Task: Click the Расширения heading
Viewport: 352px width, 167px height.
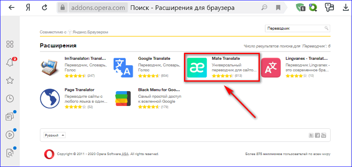Action: (58, 46)
